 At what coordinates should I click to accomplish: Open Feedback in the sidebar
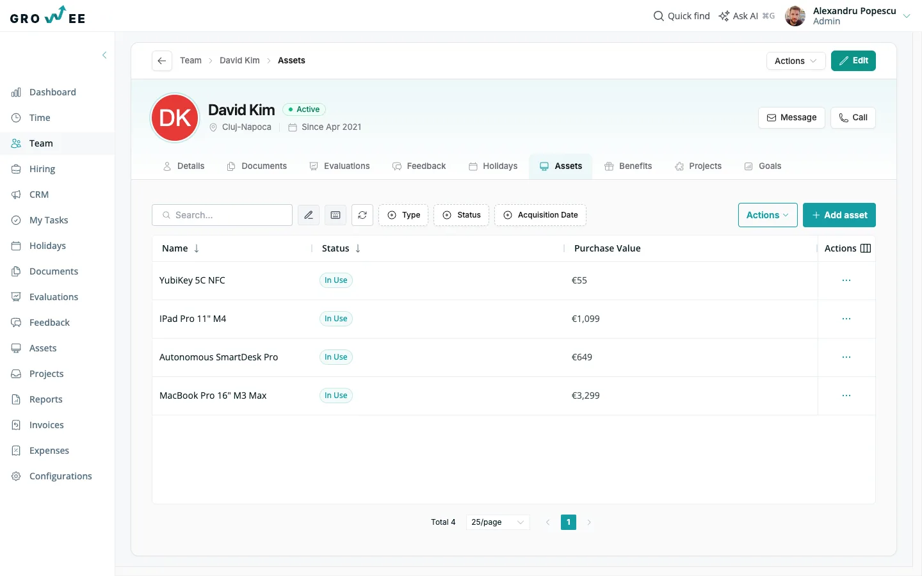57,323
